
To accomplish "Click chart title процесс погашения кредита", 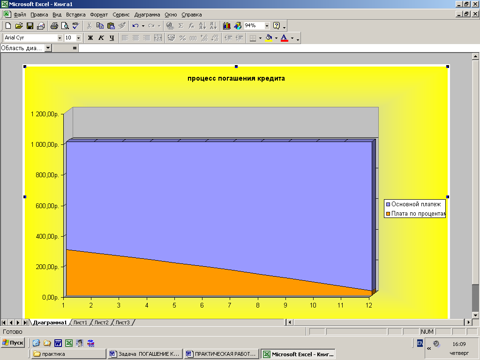I will (236, 78).
